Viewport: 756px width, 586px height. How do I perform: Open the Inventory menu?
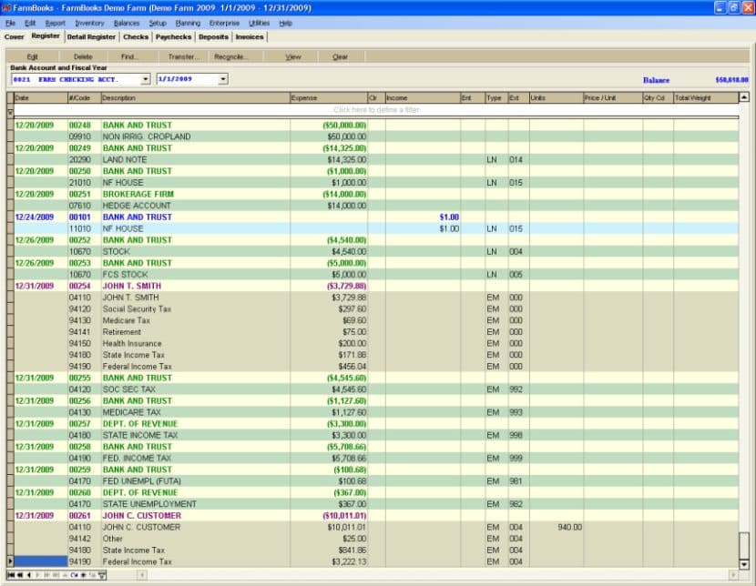pyautogui.click(x=89, y=23)
